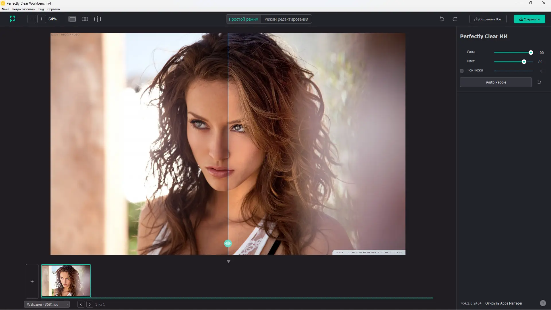The height and width of the screenshot is (310, 551).
Task: Click the Сохранить Все button
Action: (488, 19)
